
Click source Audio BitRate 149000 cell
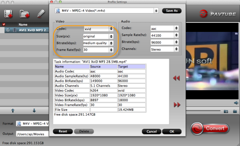tap(104, 81)
